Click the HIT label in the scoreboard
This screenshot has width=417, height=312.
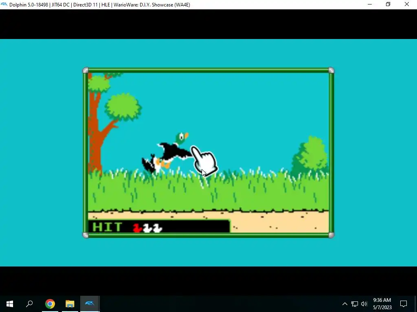107,227
